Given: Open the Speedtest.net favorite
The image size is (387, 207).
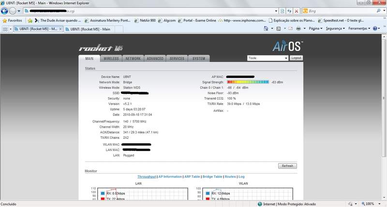Looking at the screenshot, I should coord(341,20).
